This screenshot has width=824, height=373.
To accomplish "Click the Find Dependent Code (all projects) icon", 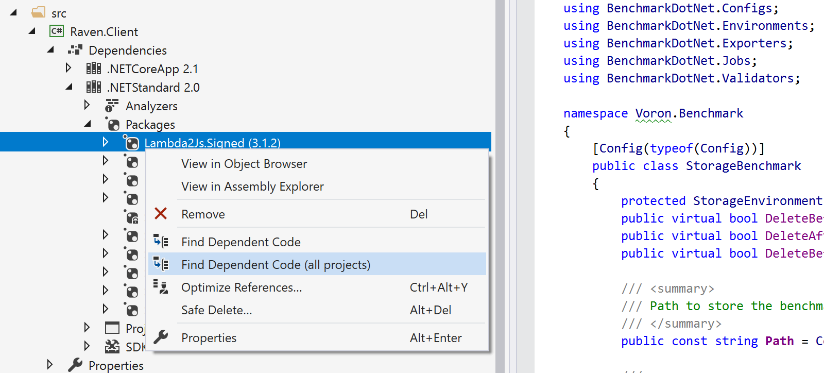I will (161, 264).
